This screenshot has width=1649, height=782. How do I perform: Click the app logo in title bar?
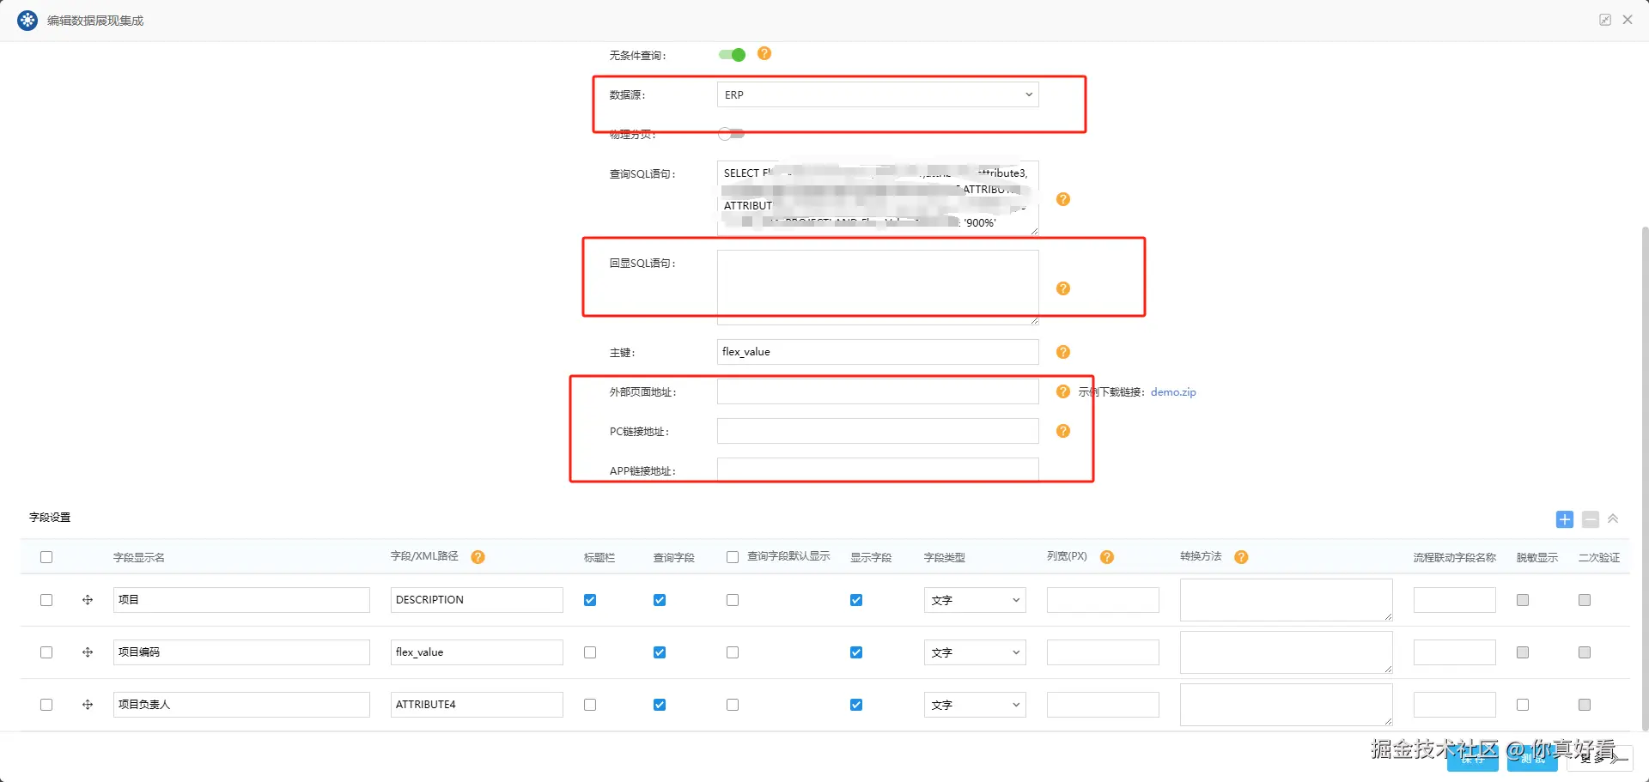click(x=27, y=20)
